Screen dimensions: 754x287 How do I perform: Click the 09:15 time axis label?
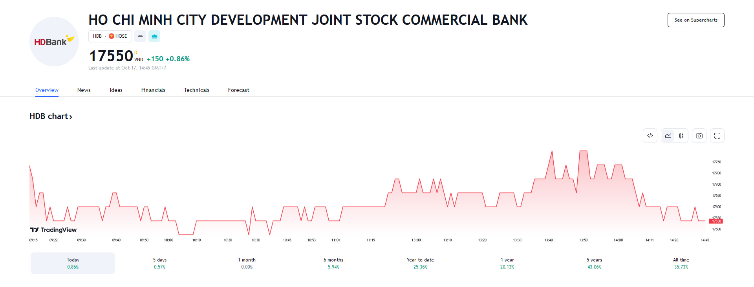coord(33,240)
